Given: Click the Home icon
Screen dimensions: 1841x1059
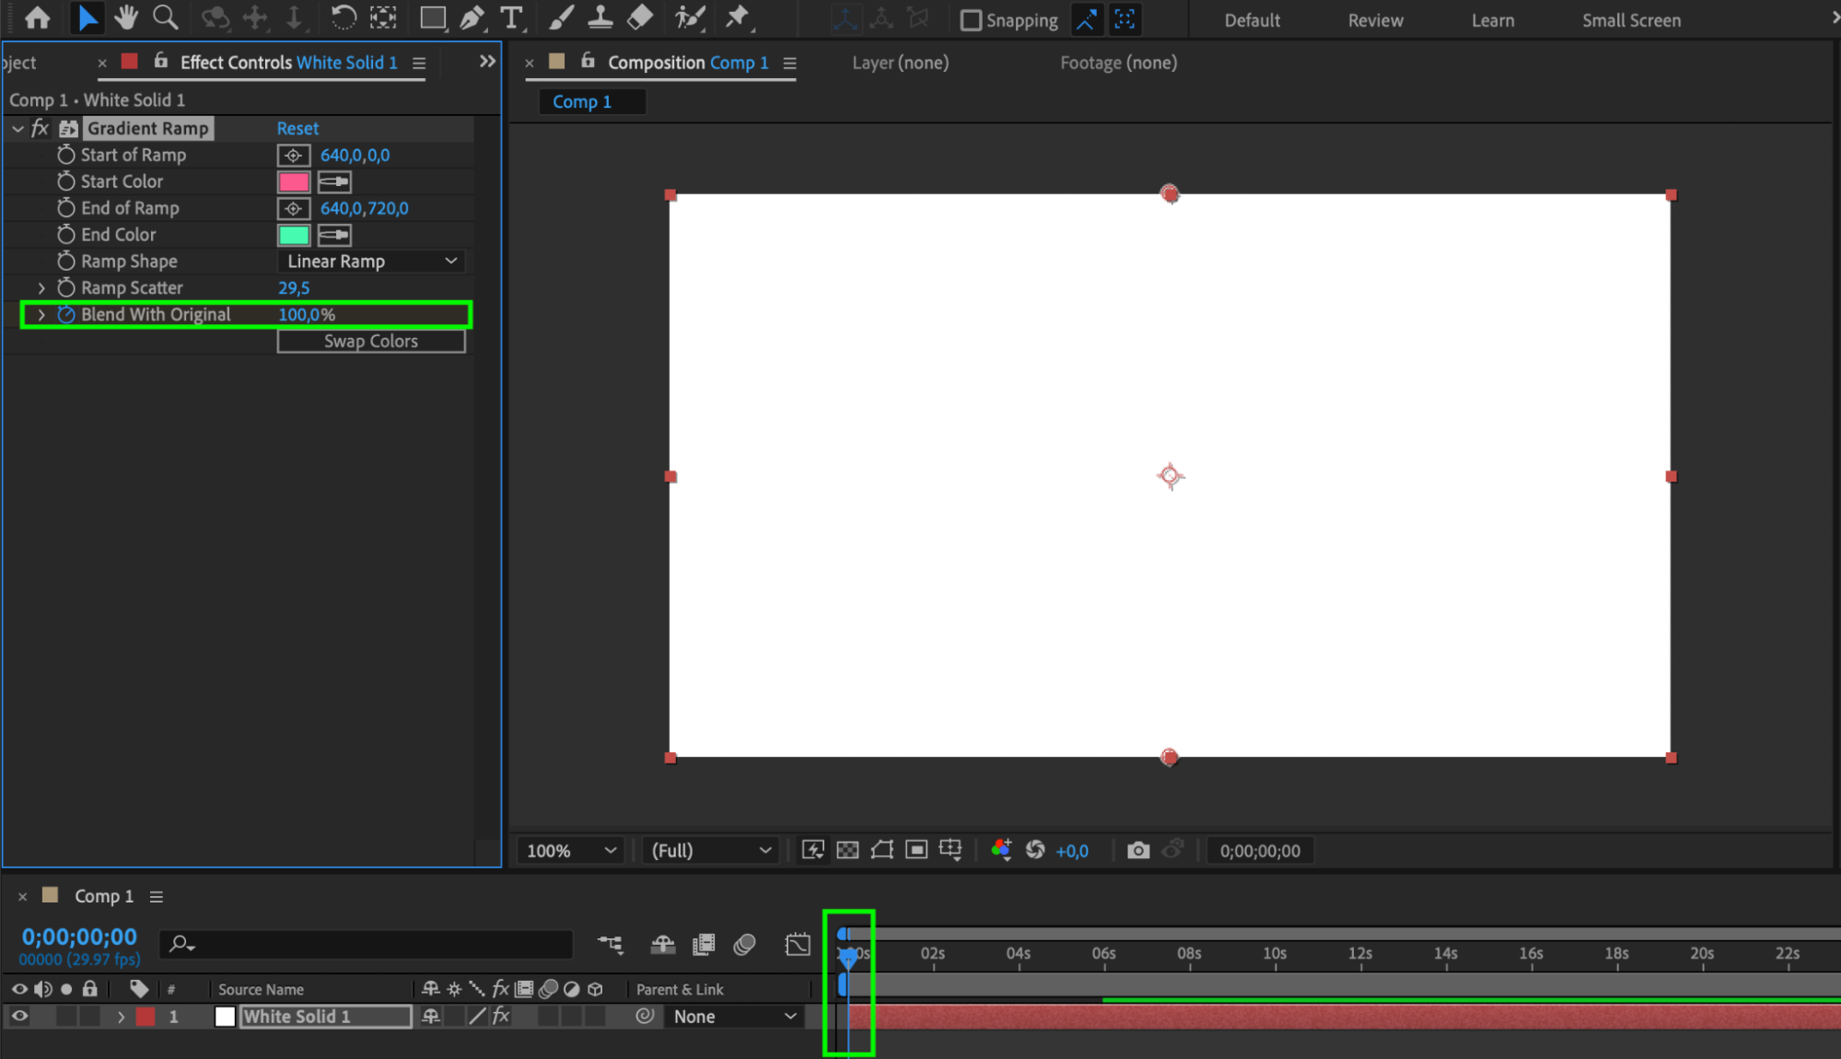Looking at the screenshot, I should (38, 17).
